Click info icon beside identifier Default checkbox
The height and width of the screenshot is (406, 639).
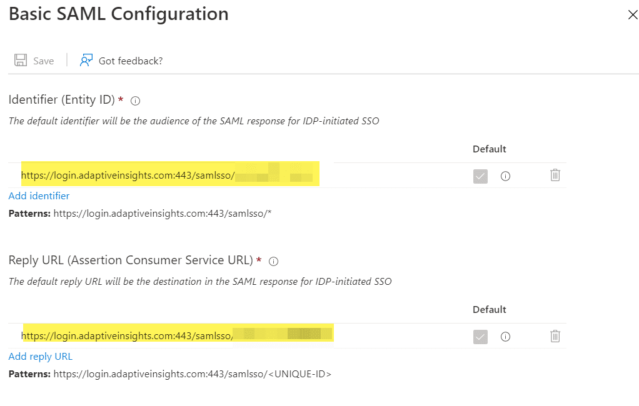tap(506, 176)
